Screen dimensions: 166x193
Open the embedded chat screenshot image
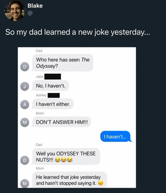pos(77,117)
